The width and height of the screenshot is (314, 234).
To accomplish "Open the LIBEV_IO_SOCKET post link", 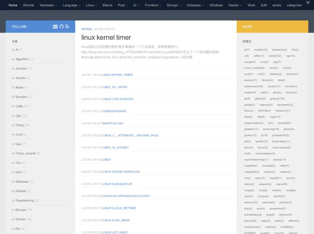I will pos(115,148).
